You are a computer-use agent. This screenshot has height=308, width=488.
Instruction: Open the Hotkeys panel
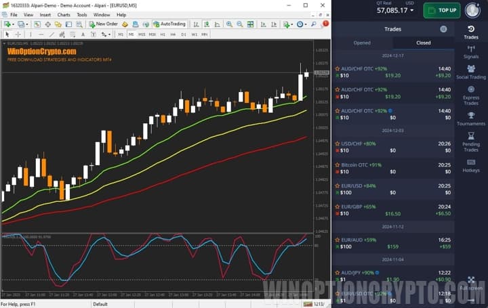pos(471,166)
